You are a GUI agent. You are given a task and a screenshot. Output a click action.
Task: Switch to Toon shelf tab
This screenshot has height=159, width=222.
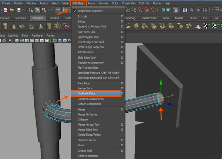(166, 18)
